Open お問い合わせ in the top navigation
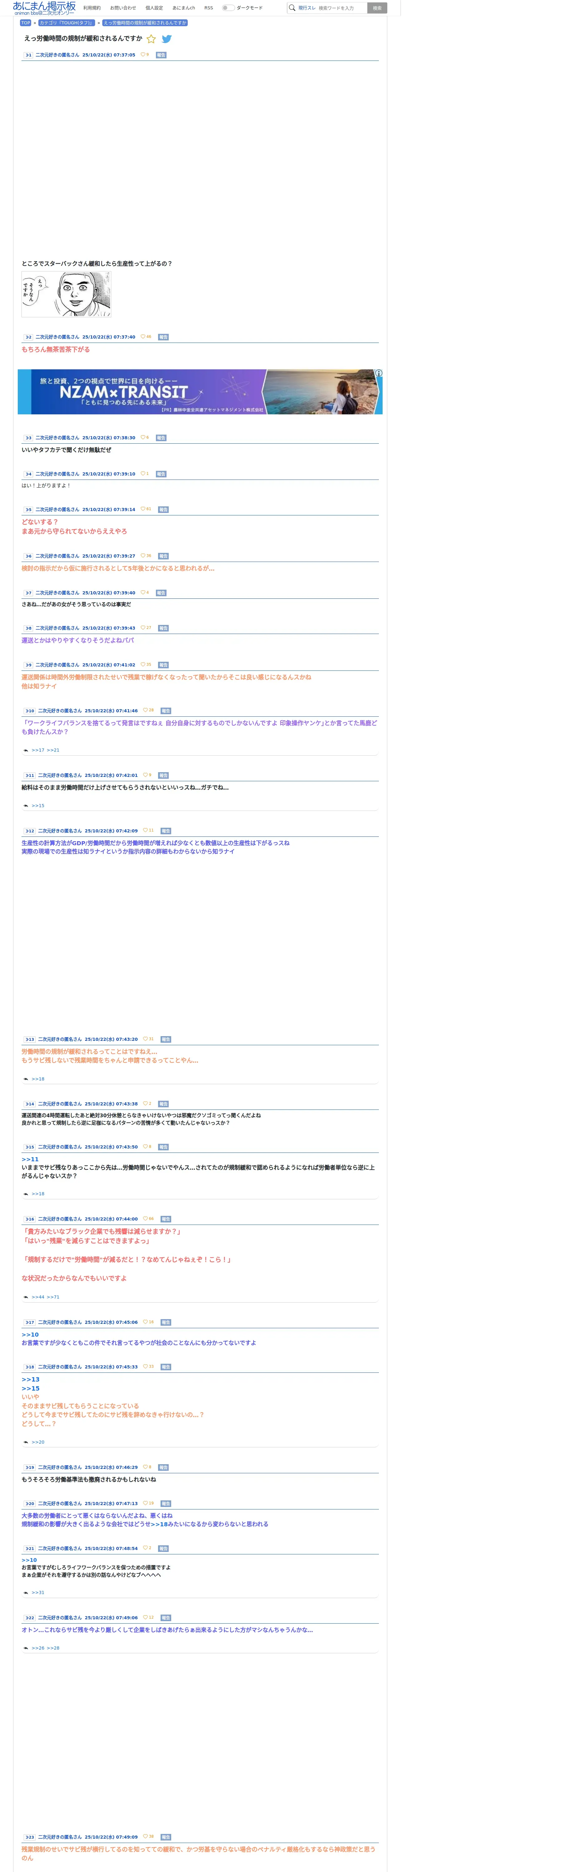The width and height of the screenshot is (565, 1872). point(123,8)
